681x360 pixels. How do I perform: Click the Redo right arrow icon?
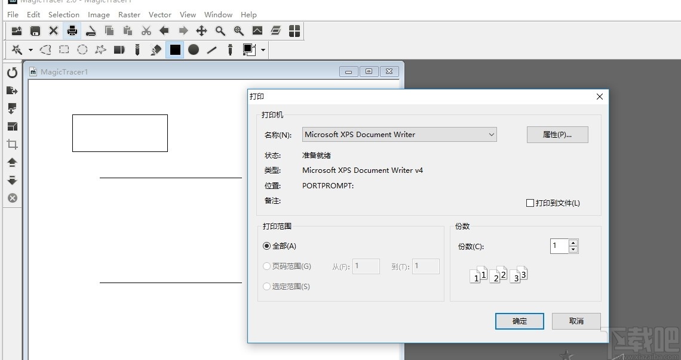(183, 31)
